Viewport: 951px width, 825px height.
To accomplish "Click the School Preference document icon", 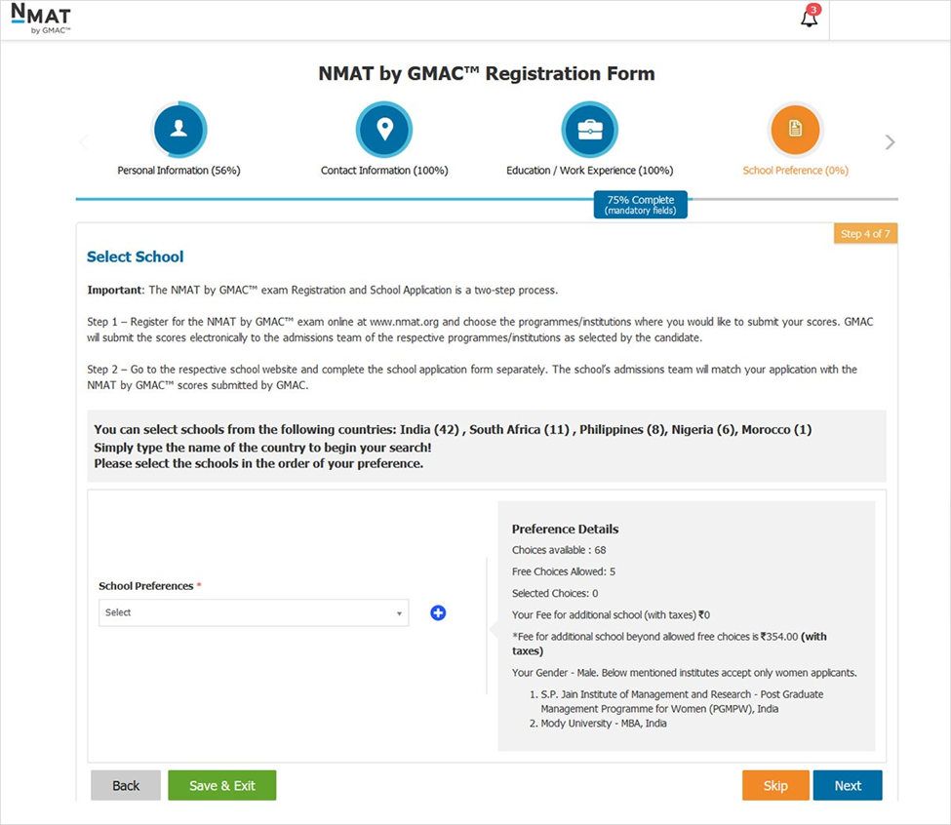I will [x=795, y=130].
